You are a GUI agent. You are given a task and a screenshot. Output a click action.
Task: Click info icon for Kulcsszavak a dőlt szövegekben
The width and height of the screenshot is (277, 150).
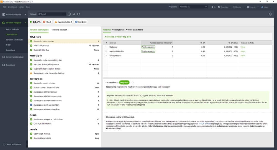(x=31, y=105)
